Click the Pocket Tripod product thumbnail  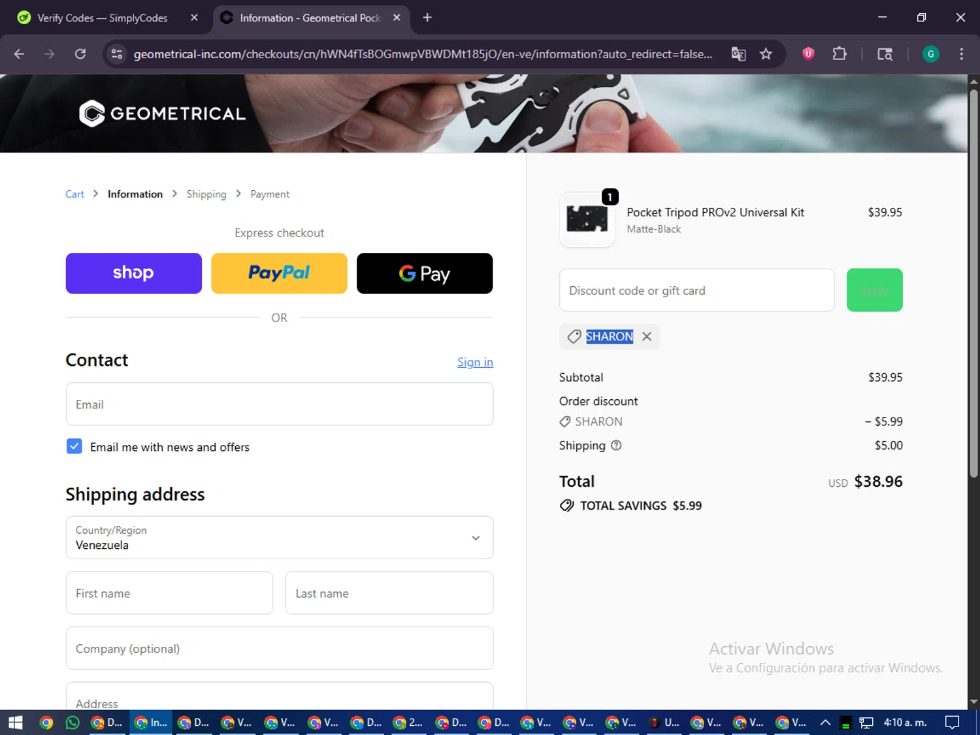[x=587, y=220]
